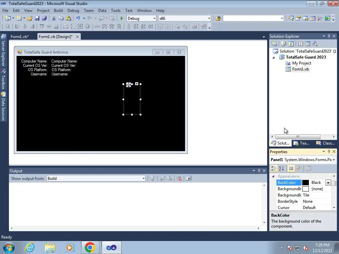Click the Make Same Width layout icon
Image resolution: width=339 pixels, height=254 pixels.
coord(66,26)
